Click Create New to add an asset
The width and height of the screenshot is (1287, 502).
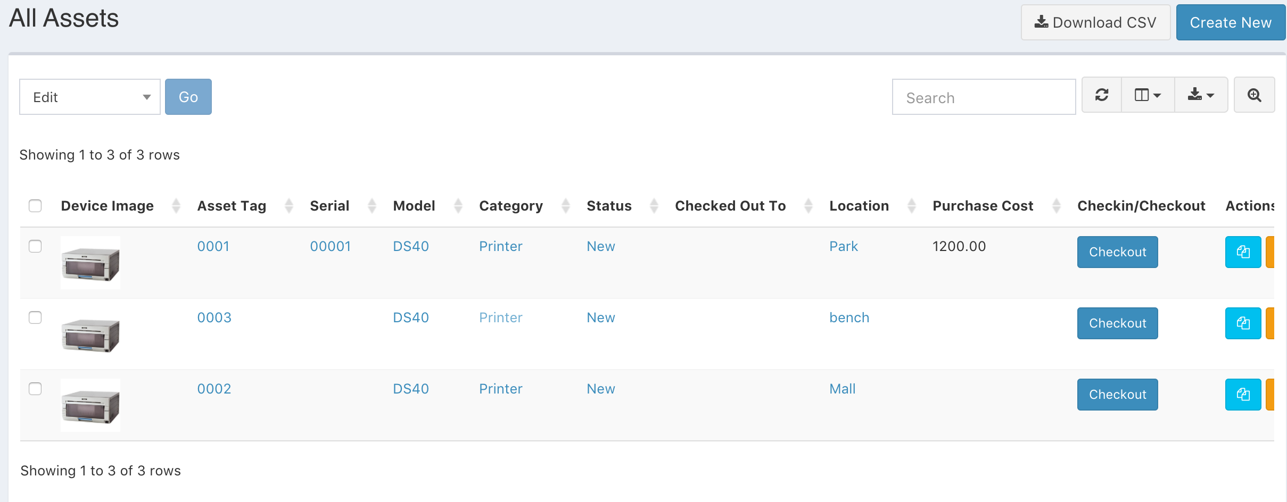[1230, 22]
